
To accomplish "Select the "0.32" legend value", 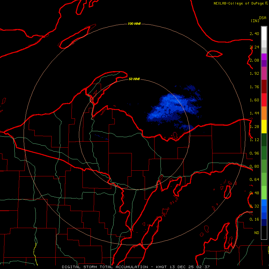I will pyautogui.click(x=254, y=206).
